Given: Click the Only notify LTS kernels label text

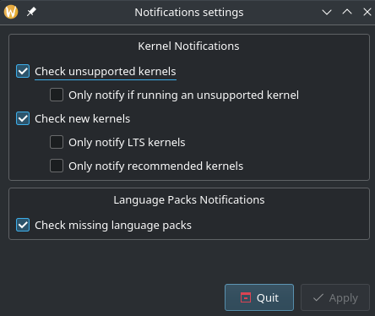Looking at the screenshot, I should pos(127,143).
